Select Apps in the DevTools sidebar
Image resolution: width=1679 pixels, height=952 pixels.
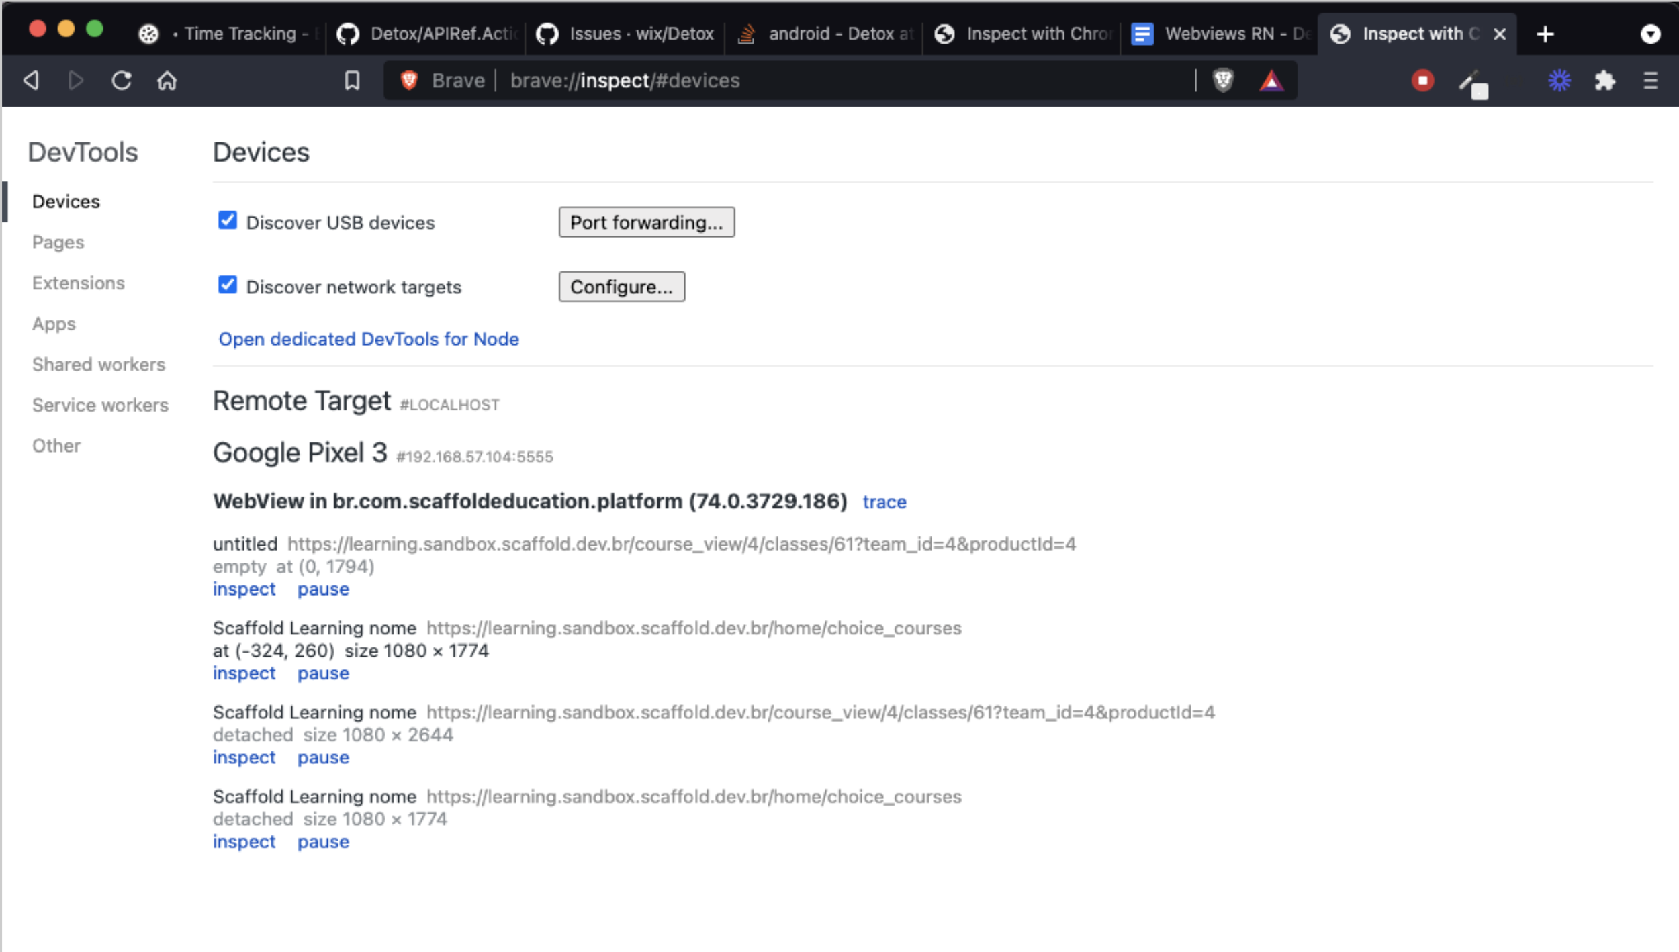point(54,324)
